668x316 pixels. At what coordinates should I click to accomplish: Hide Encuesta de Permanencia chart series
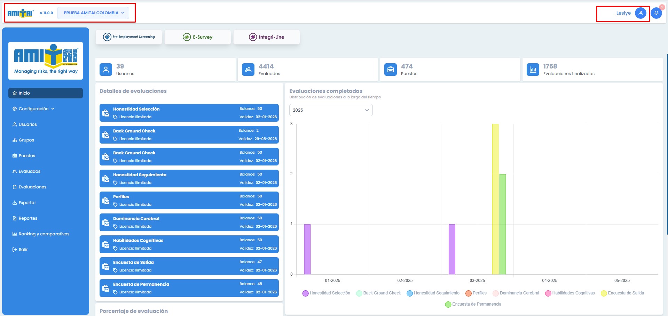pyautogui.click(x=473, y=304)
